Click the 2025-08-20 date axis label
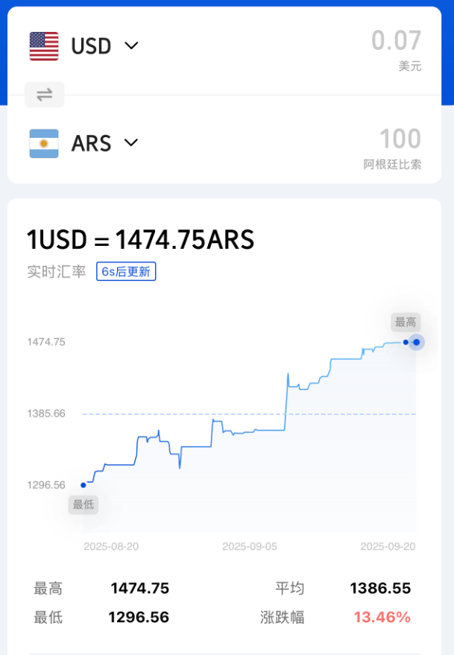454x655 pixels. (x=111, y=546)
